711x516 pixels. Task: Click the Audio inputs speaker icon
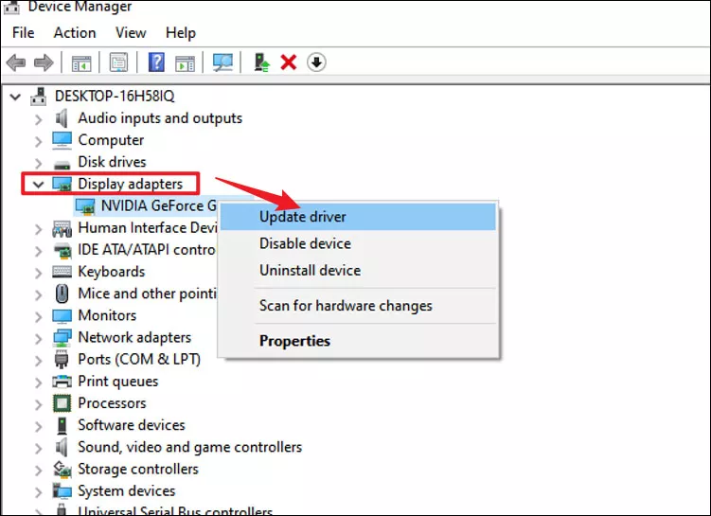(x=62, y=118)
